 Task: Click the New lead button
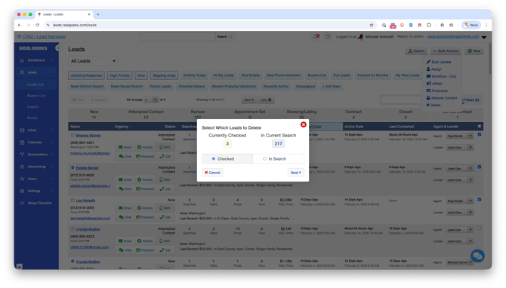pyautogui.click(x=474, y=51)
